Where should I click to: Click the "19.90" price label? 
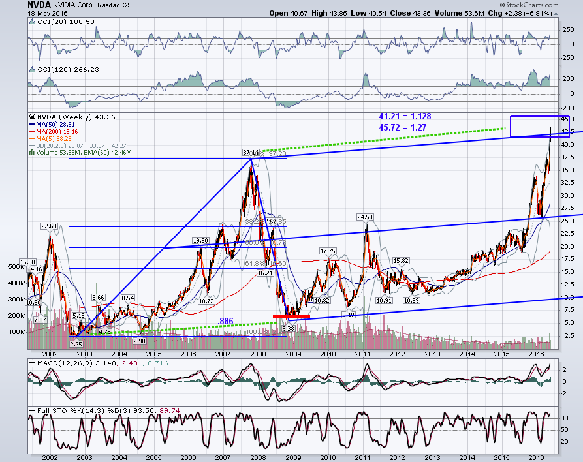[x=200, y=241]
